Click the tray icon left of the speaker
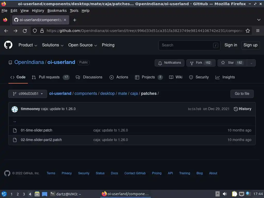Viewport: 264px width, 198px height. 218,194
